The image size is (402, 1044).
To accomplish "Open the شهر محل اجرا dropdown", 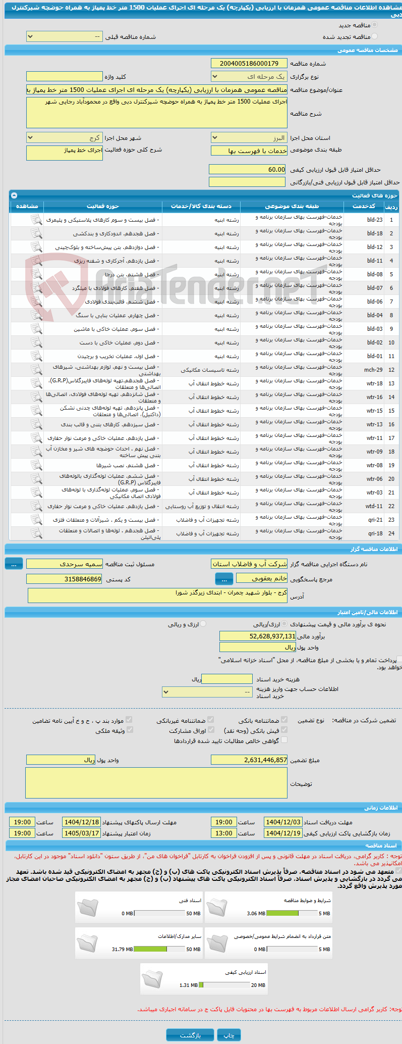I will tap(65, 138).
